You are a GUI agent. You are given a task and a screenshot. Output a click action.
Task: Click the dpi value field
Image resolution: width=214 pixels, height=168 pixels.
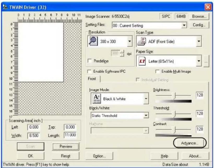pyautogui.click(x=115, y=53)
